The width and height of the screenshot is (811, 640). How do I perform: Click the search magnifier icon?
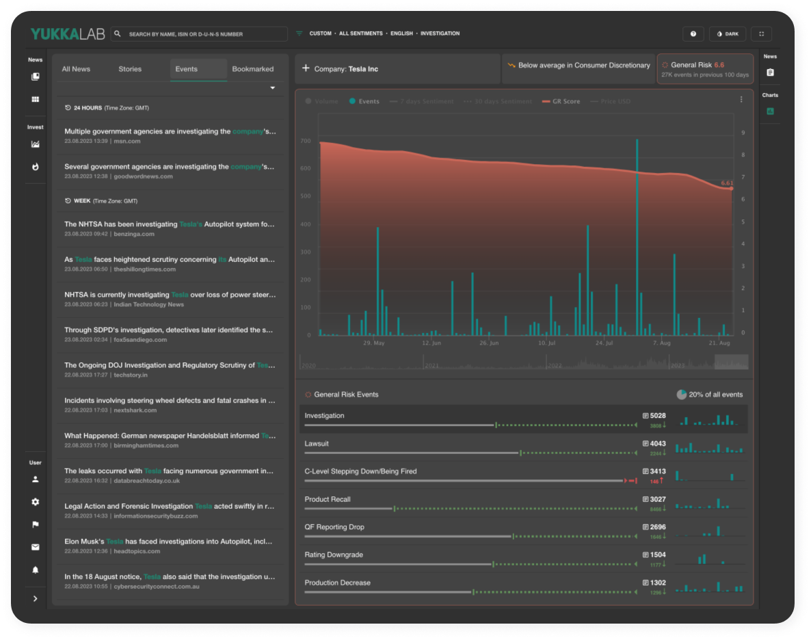pyautogui.click(x=118, y=34)
